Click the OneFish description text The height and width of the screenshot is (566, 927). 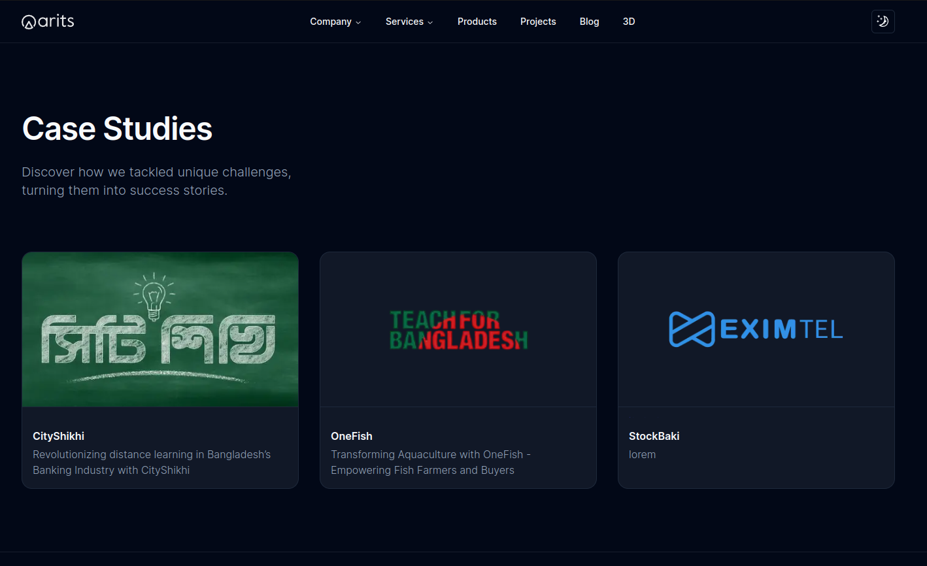point(431,462)
